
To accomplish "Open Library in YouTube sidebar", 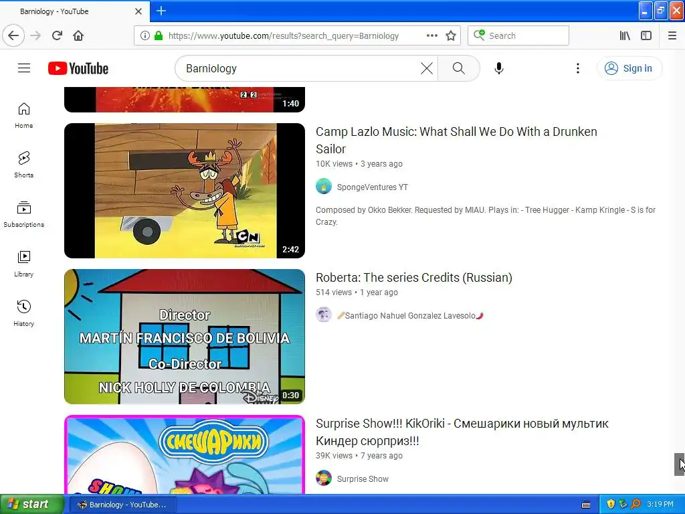I will 24,264.
